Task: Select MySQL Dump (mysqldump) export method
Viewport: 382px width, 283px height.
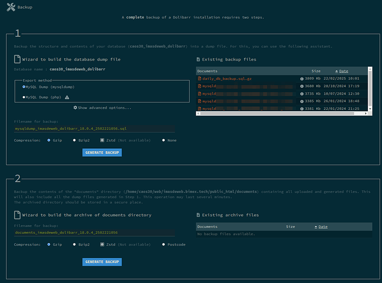Action: click(x=24, y=87)
